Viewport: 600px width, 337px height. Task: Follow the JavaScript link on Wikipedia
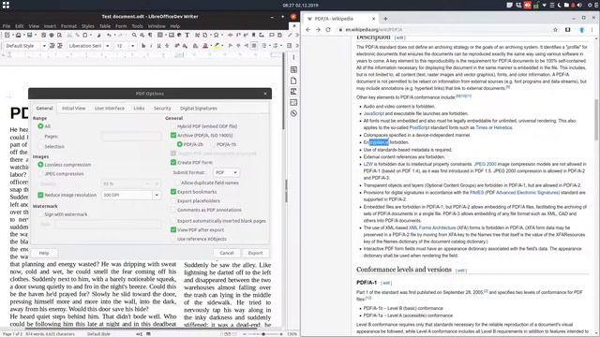pos(373,113)
